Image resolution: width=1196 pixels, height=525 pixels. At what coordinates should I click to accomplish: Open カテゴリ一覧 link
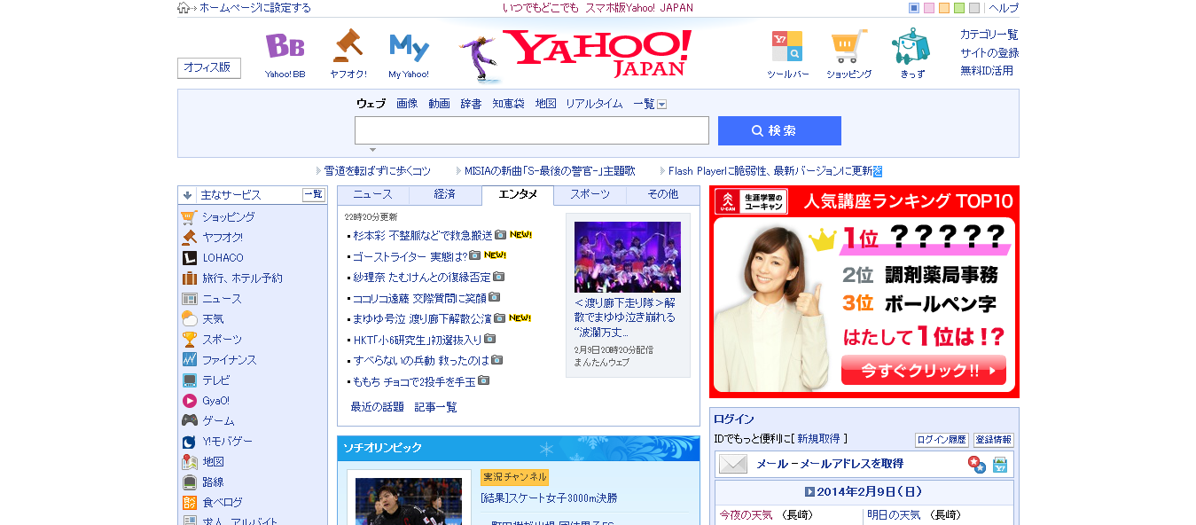point(989,35)
